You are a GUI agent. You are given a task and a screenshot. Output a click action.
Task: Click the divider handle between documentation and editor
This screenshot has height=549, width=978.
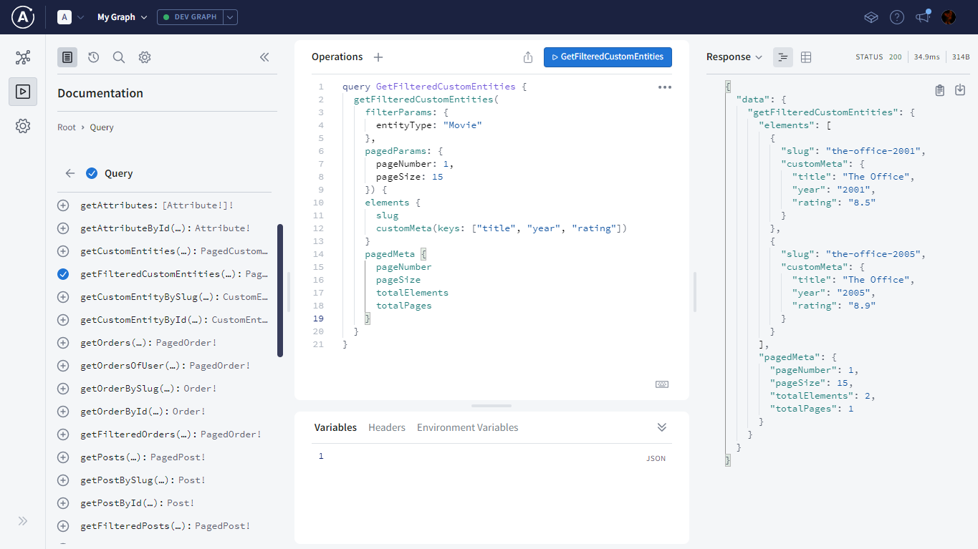click(289, 292)
